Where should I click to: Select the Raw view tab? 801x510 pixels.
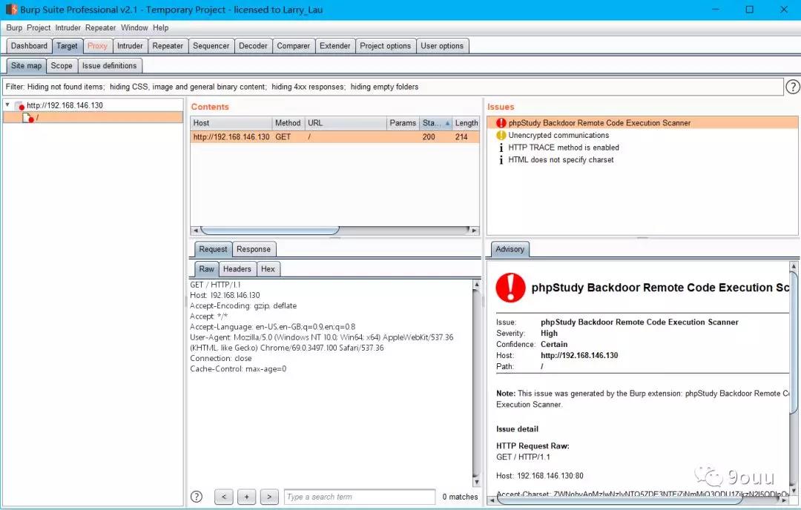coord(206,268)
